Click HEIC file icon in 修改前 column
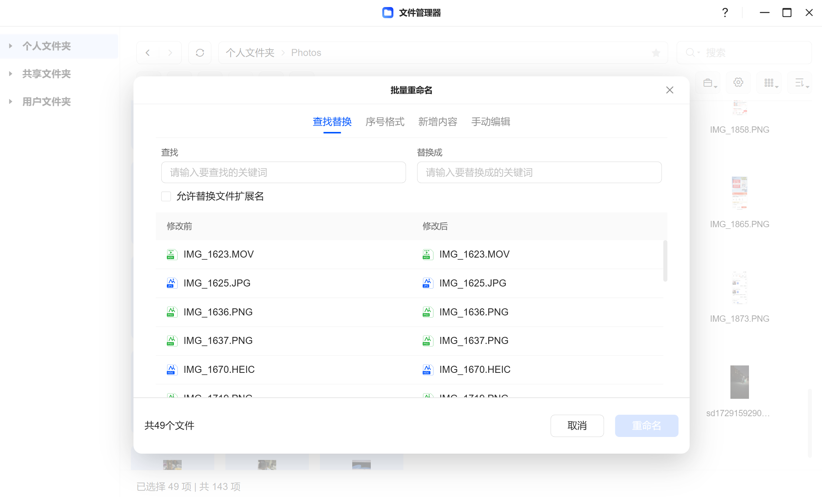This screenshot has width=822, height=497. click(x=171, y=370)
